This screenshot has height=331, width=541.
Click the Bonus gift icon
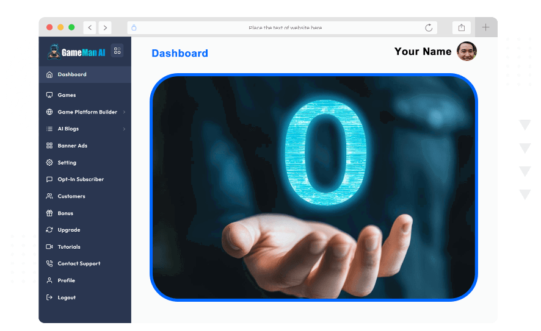(x=49, y=213)
